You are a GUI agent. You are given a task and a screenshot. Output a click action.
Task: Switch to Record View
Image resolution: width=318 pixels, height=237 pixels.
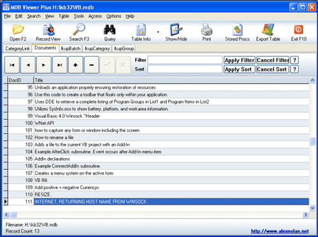click(x=48, y=32)
